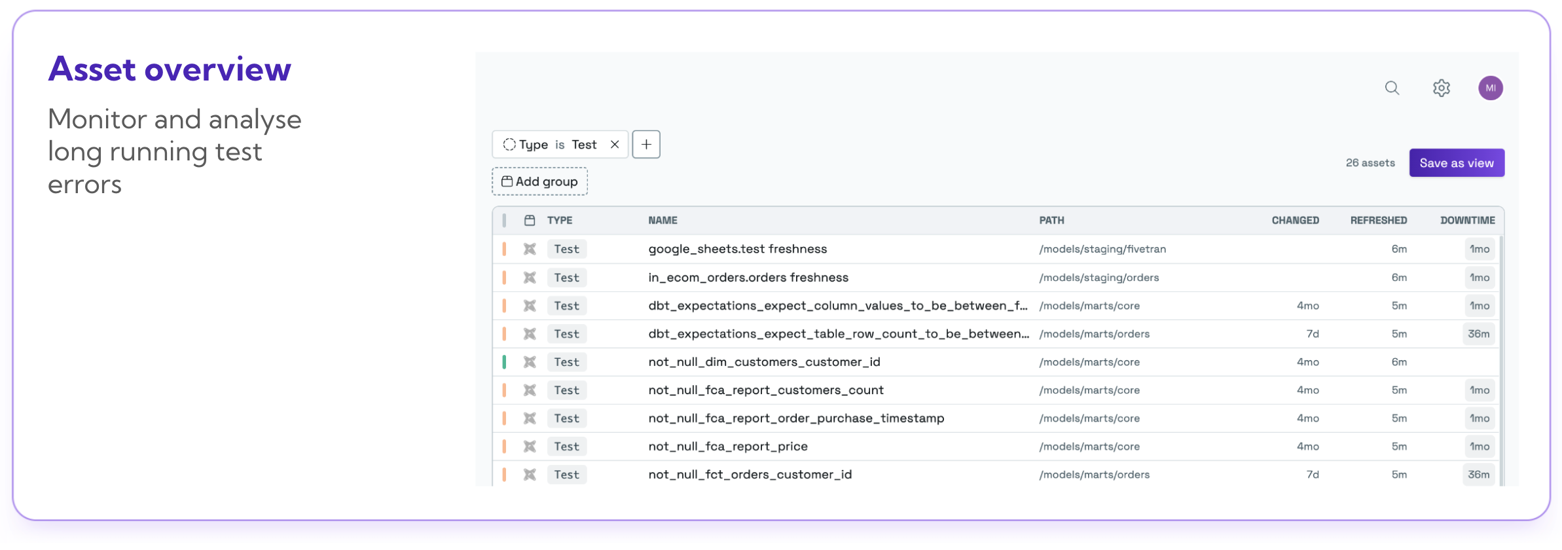Image resolution: width=1562 pixels, height=550 pixels.
Task: Click 36m downtime badge in not_null_fct_orders_customer_id row
Action: coord(1478,475)
